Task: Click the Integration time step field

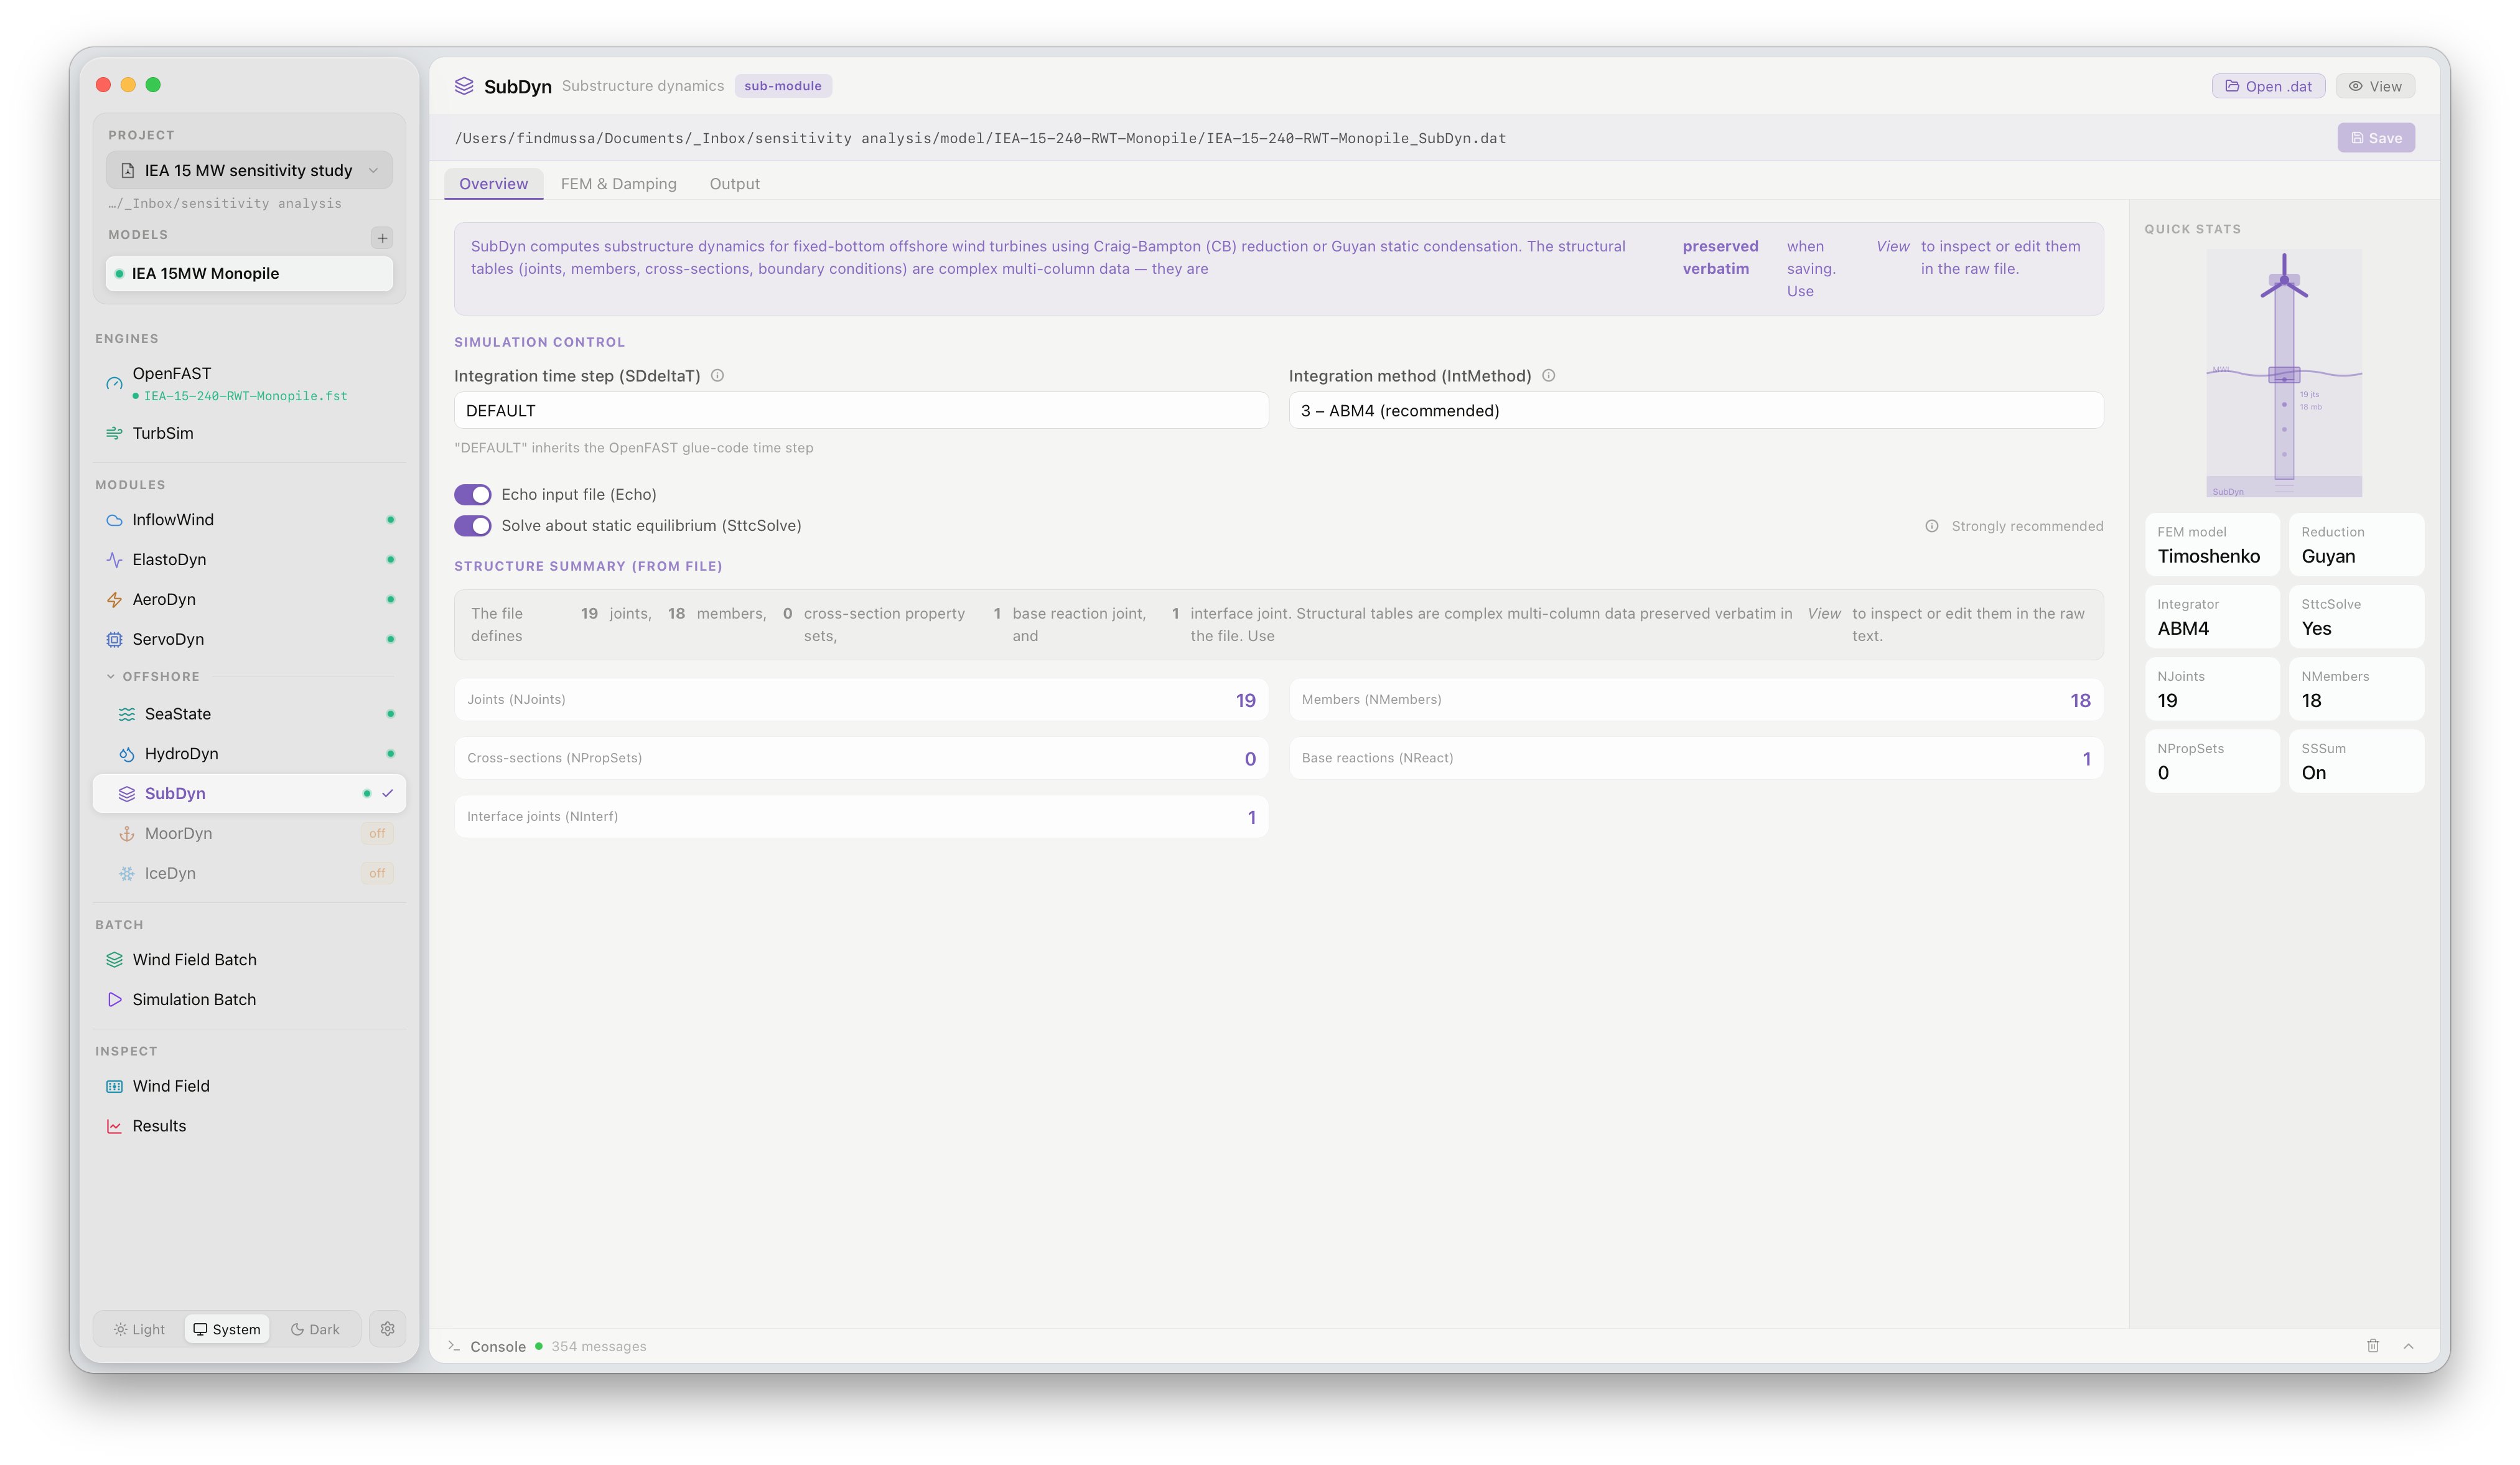Action: click(861, 411)
